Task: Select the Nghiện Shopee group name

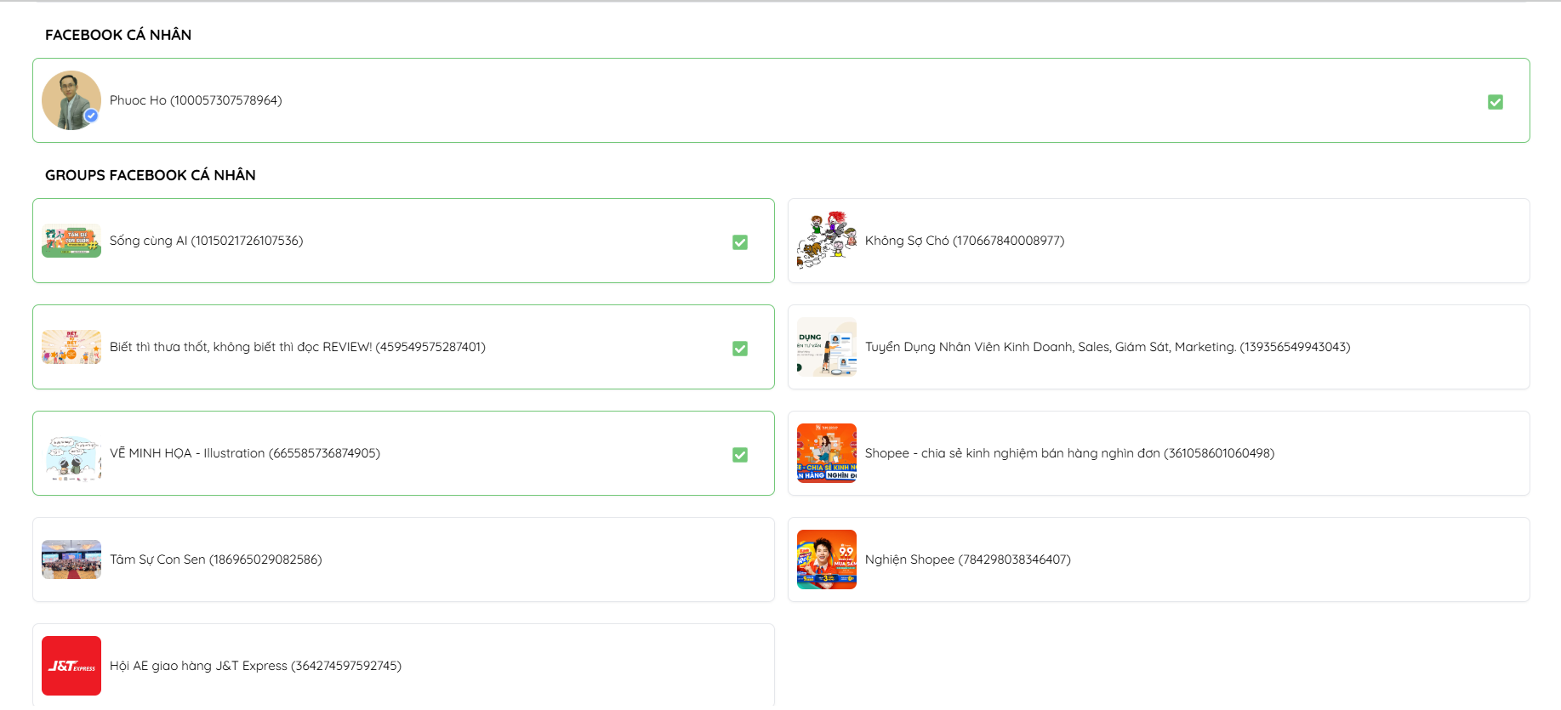Action: pyautogui.click(x=967, y=559)
